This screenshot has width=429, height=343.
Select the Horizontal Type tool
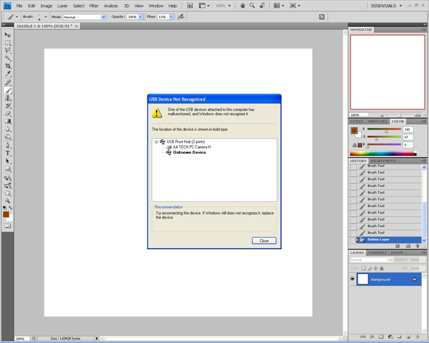(x=8, y=153)
